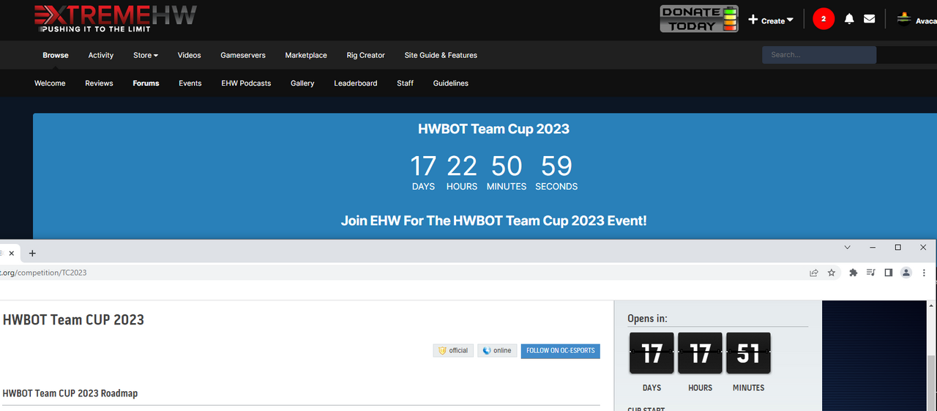937x411 pixels.
Task: Click Join EHW For The HWBOT Team Cup link
Action: [x=493, y=221]
